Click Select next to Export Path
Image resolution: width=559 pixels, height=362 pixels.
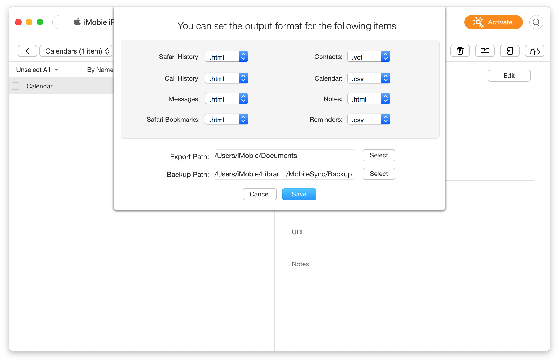[379, 155]
